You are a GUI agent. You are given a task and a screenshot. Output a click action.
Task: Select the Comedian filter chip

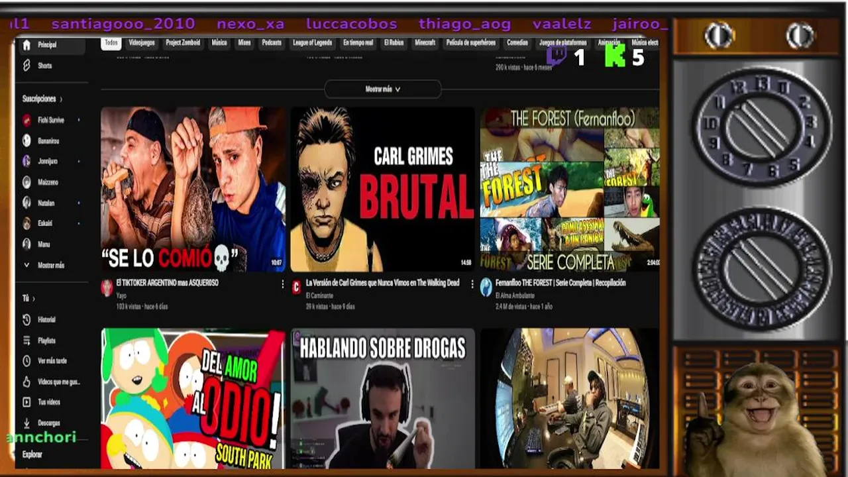tap(517, 42)
